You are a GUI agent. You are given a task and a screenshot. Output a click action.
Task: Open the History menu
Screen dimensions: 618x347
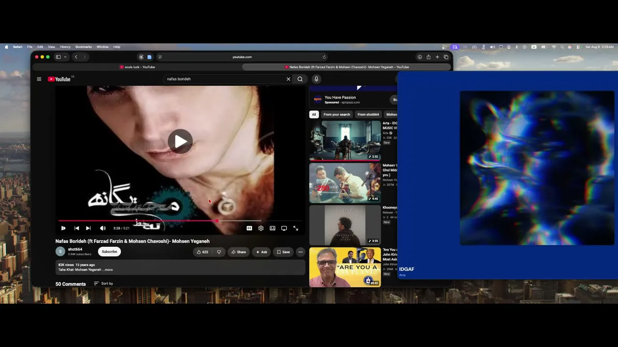(x=65, y=47)
